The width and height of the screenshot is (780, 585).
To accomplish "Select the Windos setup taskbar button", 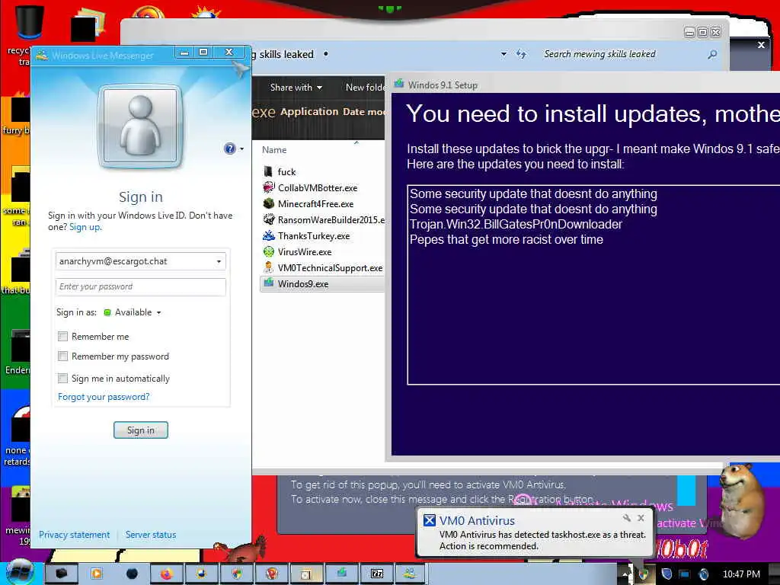I will 342,574.
